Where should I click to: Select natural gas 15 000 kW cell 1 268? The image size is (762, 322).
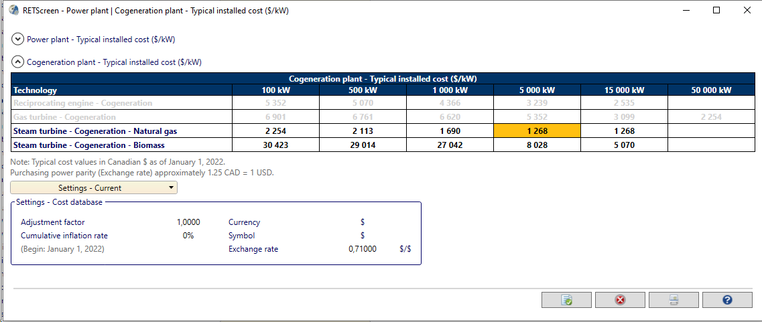click(x=624, y=131)
